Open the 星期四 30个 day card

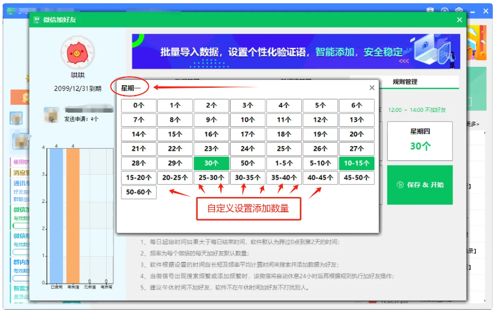[x=420, y=141]
